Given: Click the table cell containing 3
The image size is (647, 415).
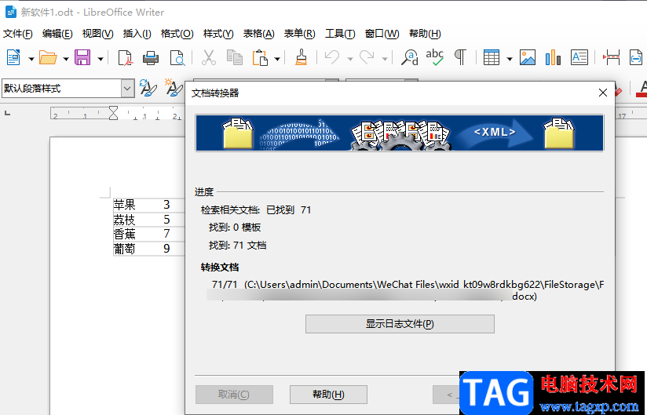Looking at the screenshot, I should pos(166,205).
